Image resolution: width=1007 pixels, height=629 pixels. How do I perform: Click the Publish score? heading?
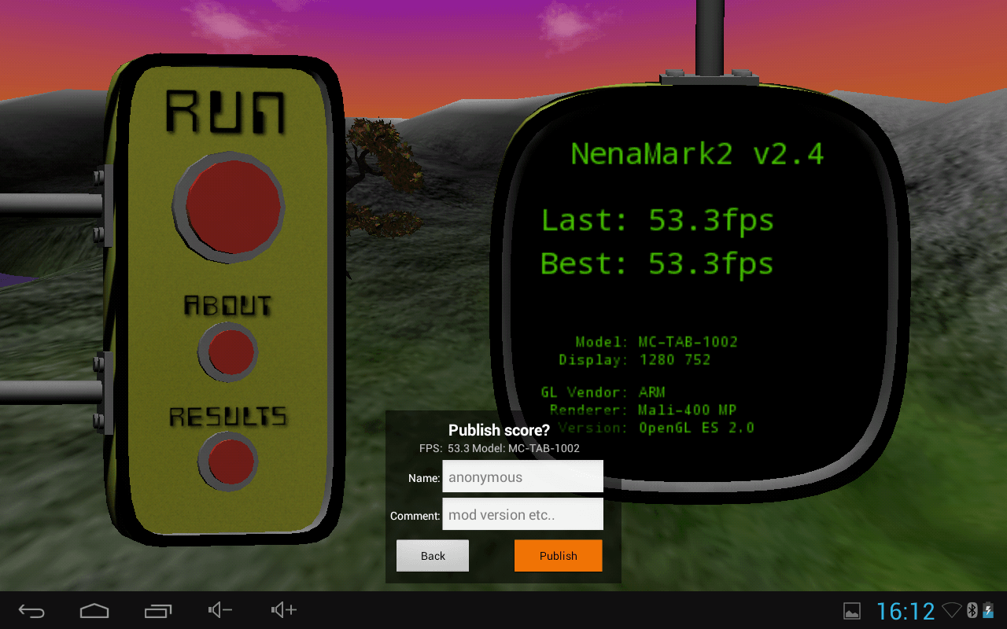point(499,430)
